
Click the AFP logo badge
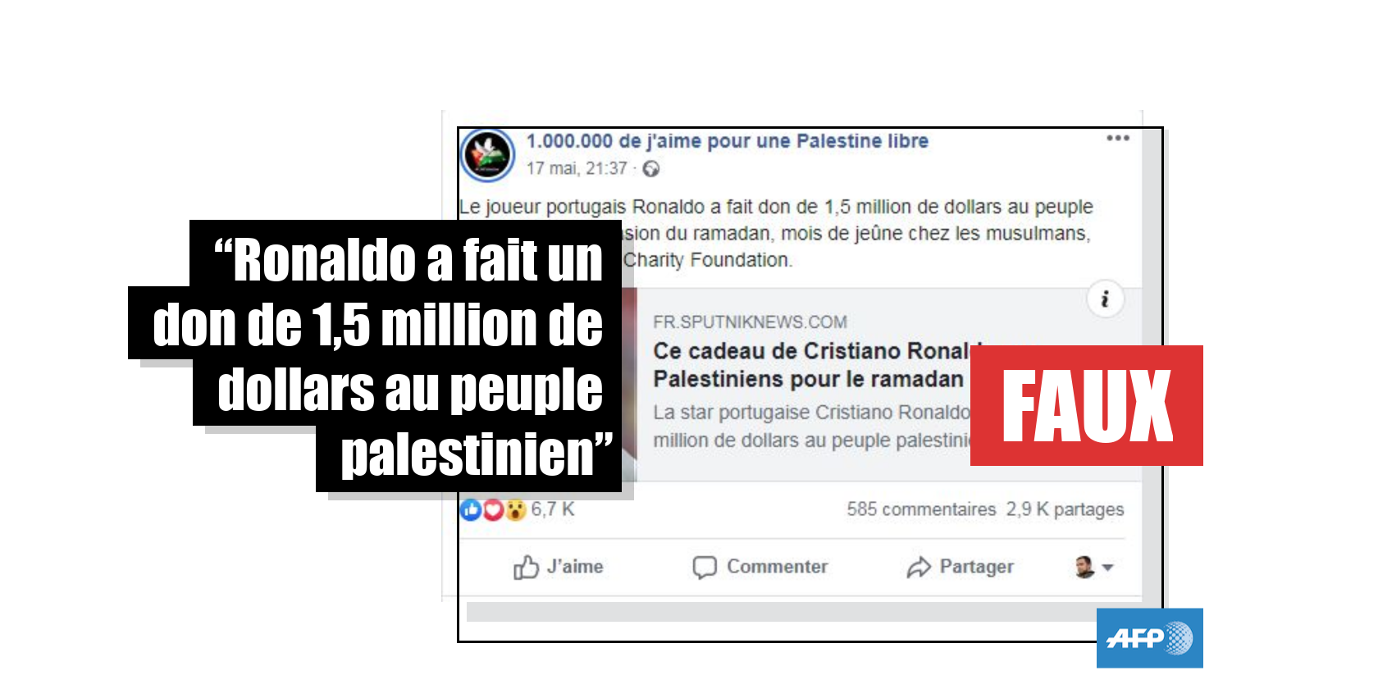[1149, 638]
